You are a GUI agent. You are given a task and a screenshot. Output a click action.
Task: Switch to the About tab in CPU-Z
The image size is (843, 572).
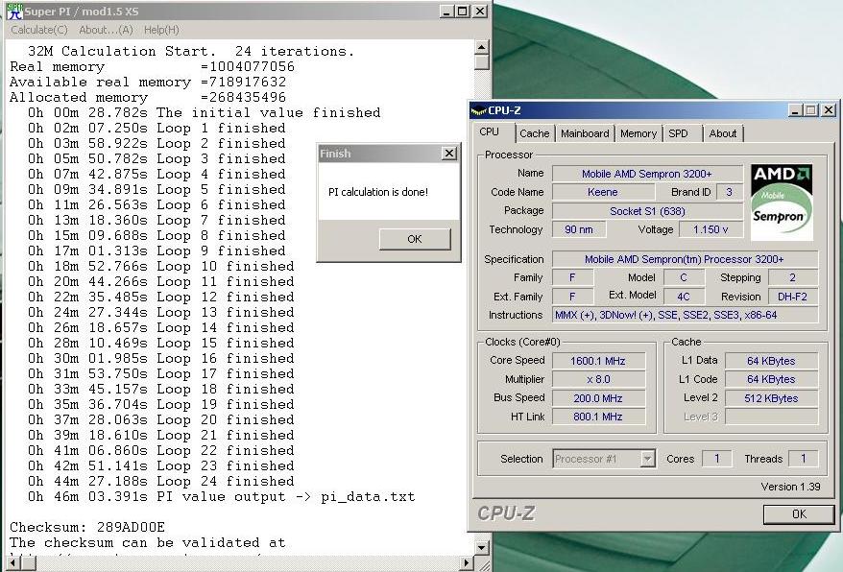(723, 133)
